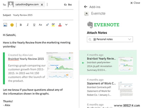Image resolution: width=144 pixels, height=108 pixels.
Task: Click the Thanks! closing line
Action: [8, 101]
